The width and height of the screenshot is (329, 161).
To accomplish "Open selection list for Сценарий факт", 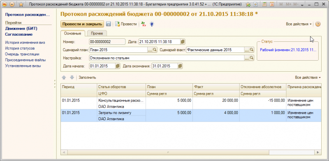I will tap(246, 50).
